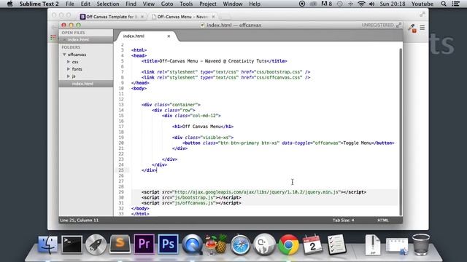The image size is (467, 262).
Task: Open the Tools menu
Action: click(x=186, y=4)
